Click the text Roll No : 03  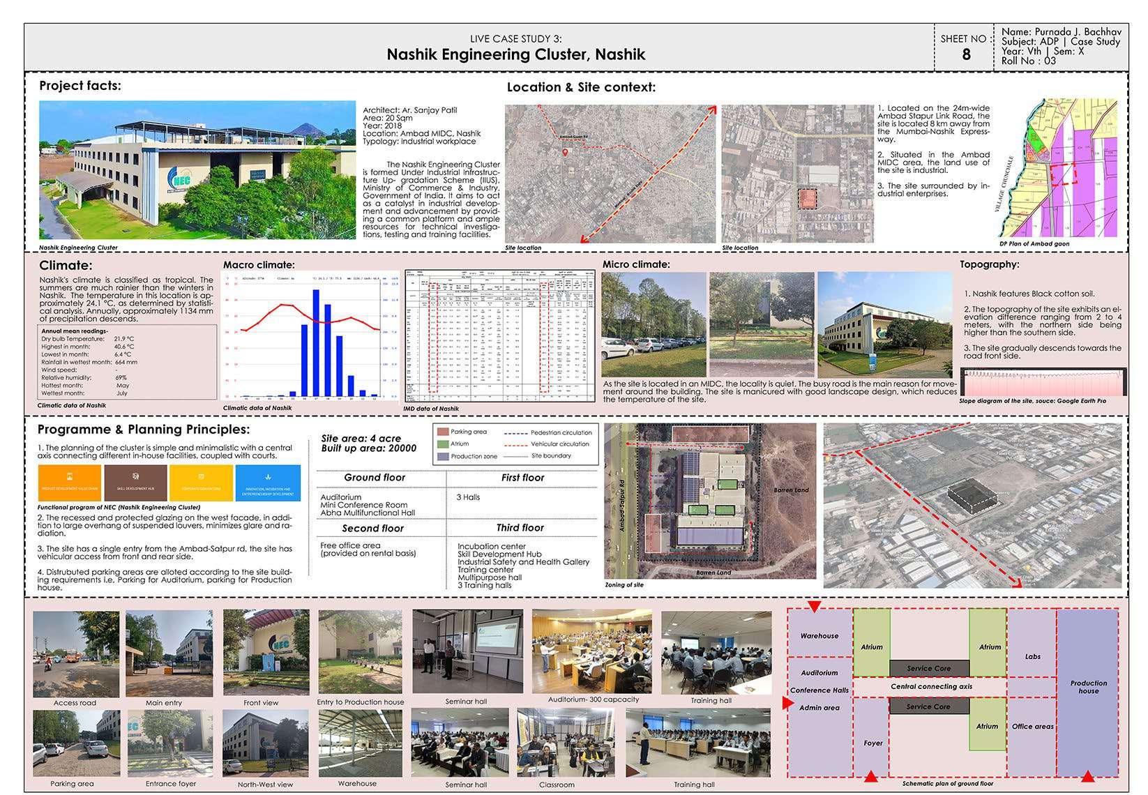click(1029, 61)
